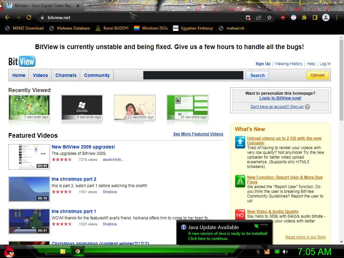Open dswitchfofo uploader channel link
The height and width of the screenshot is (258, 344).
113,160
